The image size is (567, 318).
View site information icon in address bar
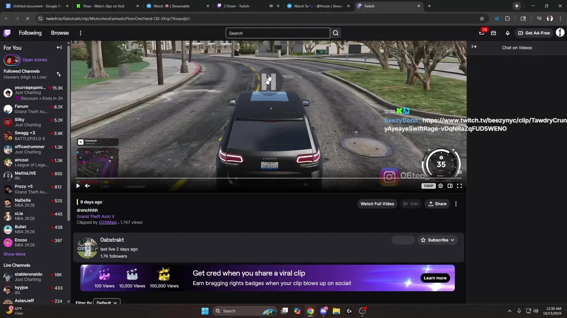40,19
